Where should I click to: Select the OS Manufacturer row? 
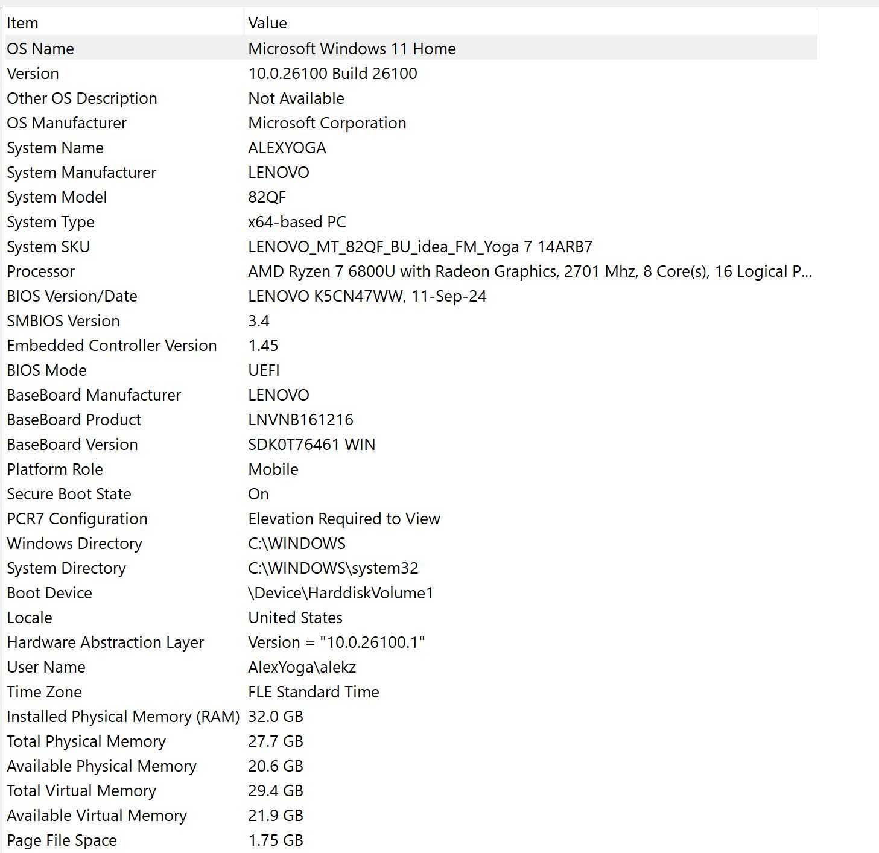66,122
